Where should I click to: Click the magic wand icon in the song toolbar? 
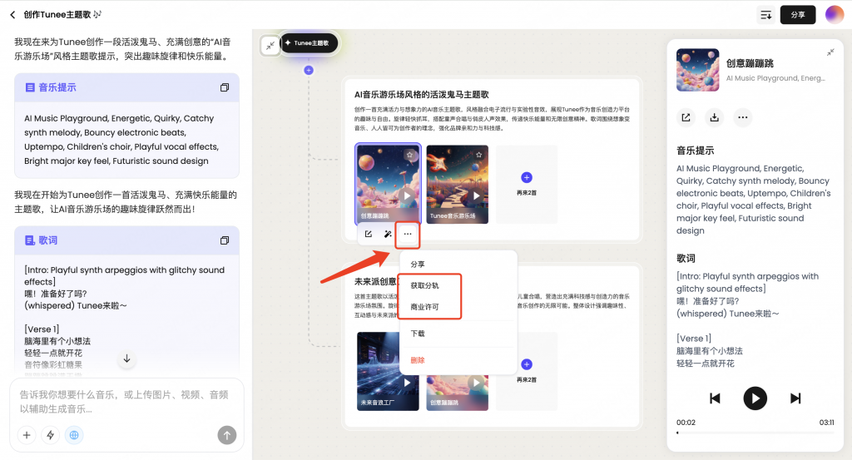tap(388, 235)
